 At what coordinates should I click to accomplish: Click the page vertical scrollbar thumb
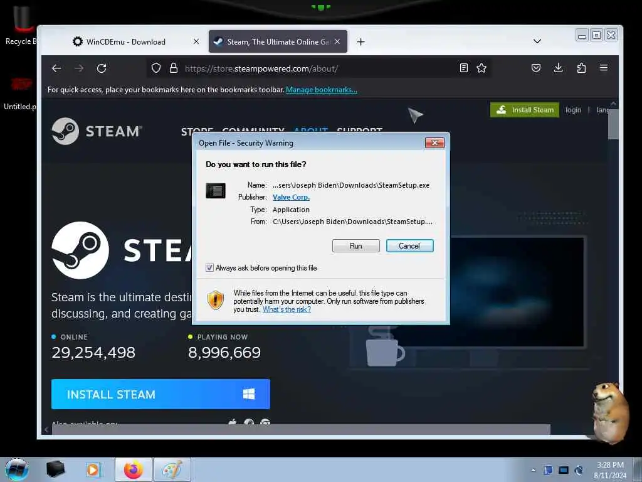(x=613, y=124)
